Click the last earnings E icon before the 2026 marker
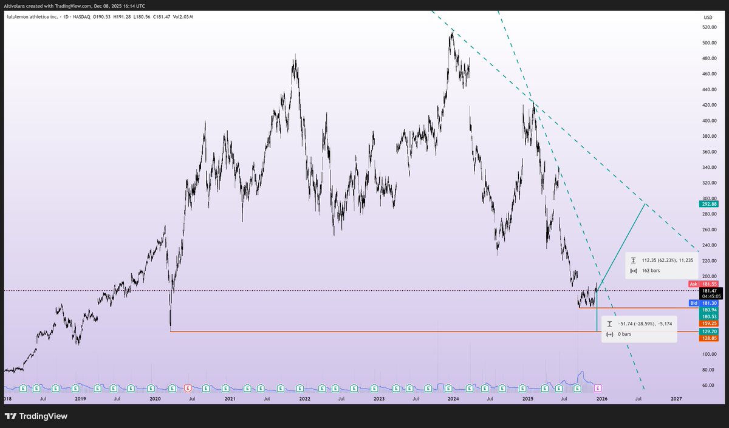Screen dimensions: 729x428 point(577,389)
